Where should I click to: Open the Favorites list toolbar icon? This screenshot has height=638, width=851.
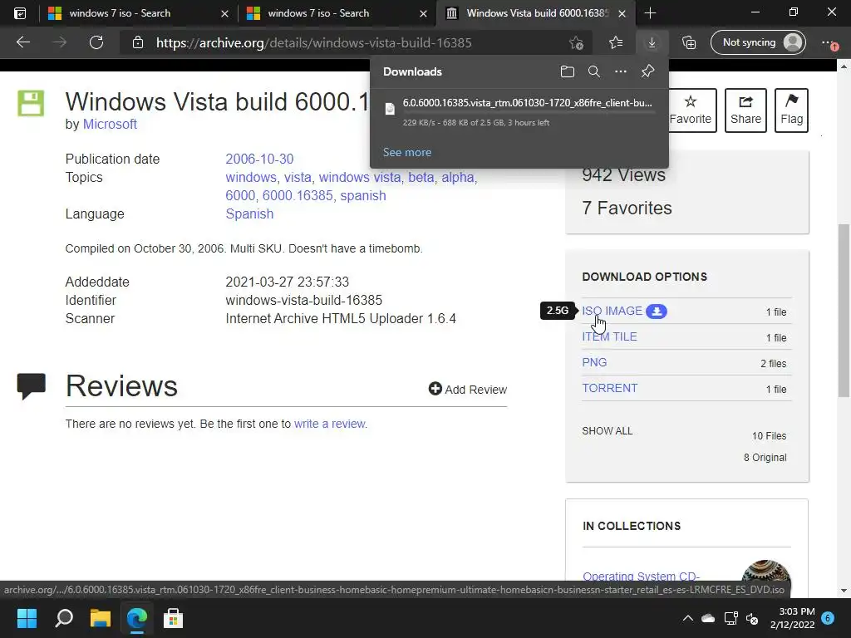[x=616, y=42]
